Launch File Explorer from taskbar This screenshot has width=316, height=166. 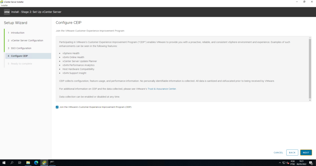tap(28, 163)
